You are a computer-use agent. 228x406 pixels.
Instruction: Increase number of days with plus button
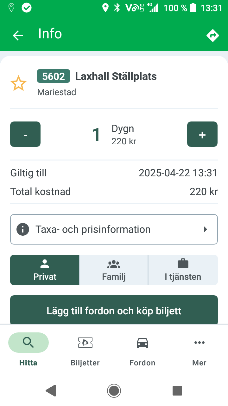202,134
